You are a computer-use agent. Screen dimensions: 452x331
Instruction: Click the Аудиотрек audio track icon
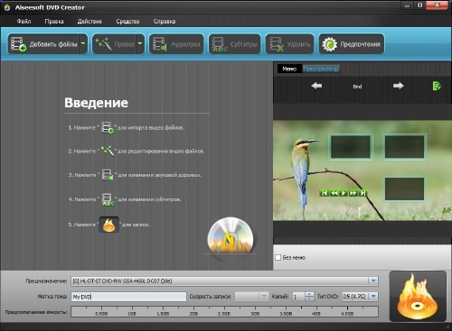point(160,44)
